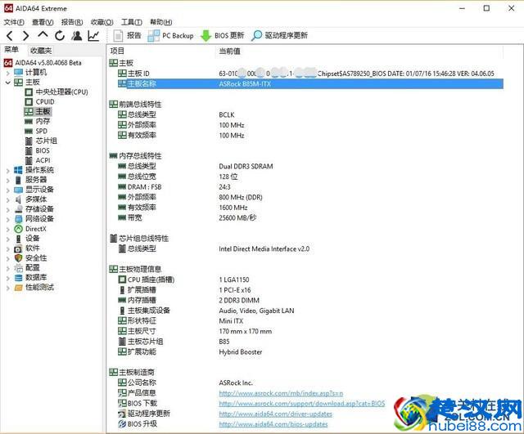Viewport: 524px width, 434px height.
Task: Click 驱动程序更新 toolbar button
Action: click(x=279, y=36)
